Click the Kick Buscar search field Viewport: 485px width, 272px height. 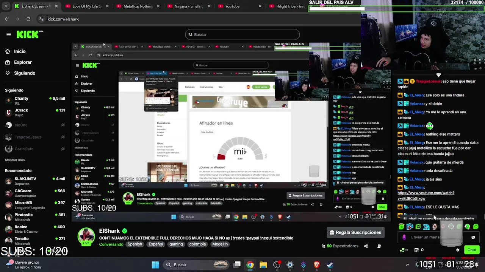(242, 34)
